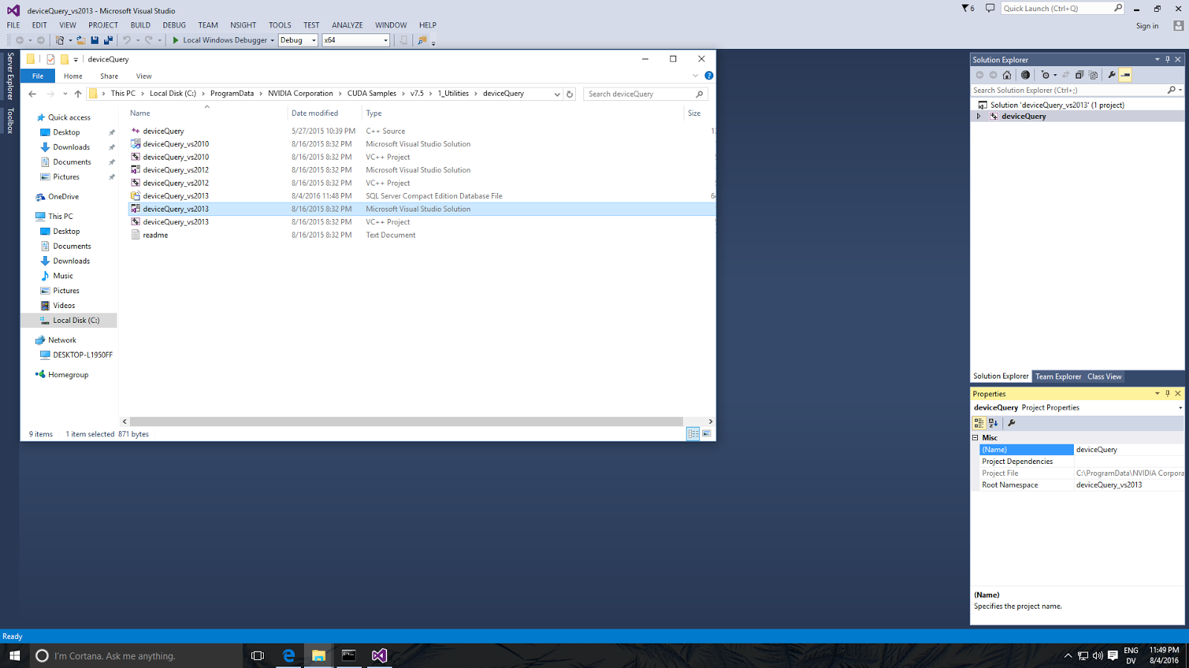Open readme text document in file explorer
This screenshot has height=668, width=1189.
coord(155,235)
